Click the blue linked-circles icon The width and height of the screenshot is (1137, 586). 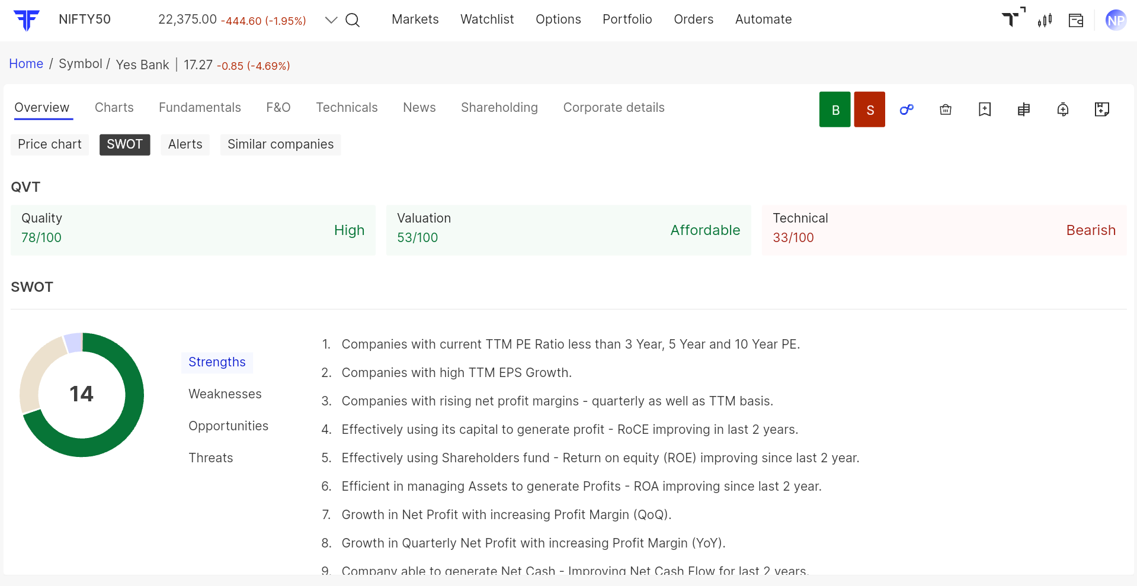click(907, 110)
